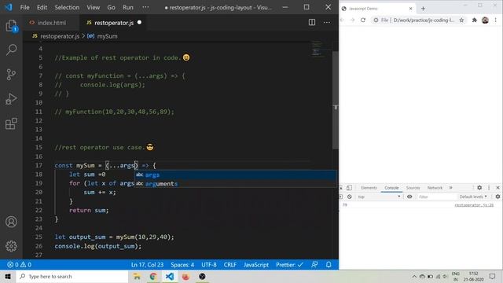The image size is (503, 283).
Task: Open the hidden menus ellipsis in VS Code menu bar
Action: pos(145,7)
